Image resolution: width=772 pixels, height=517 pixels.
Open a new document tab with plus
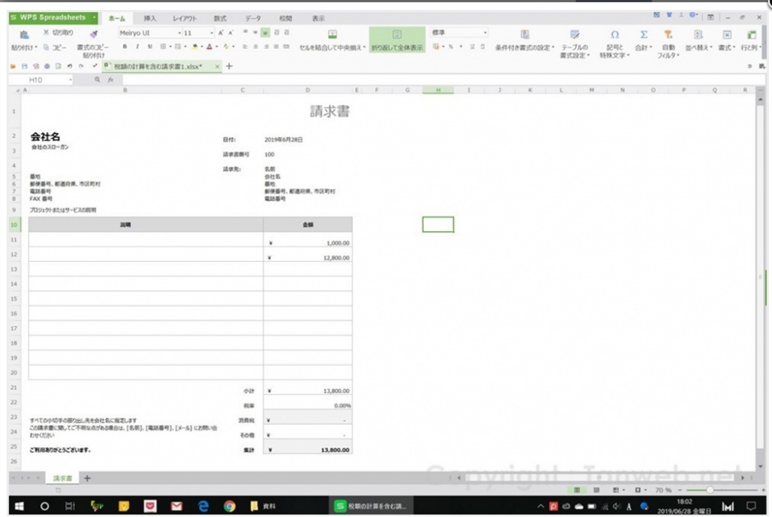point(229,66)
